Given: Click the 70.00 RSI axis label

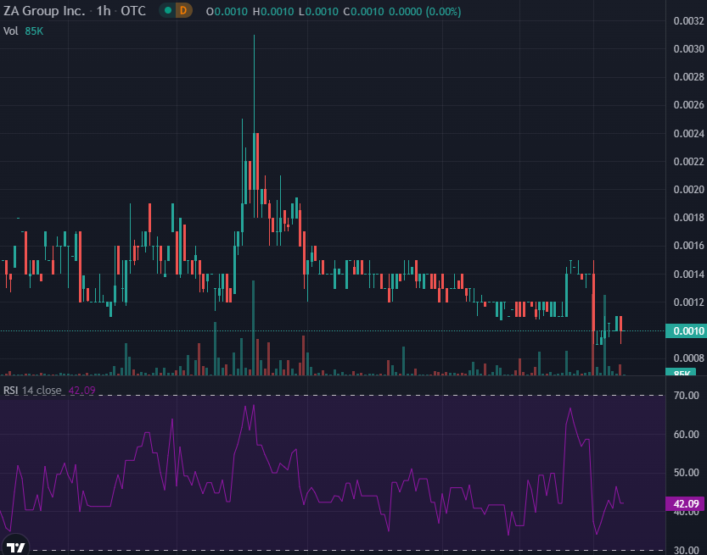Looking at the screenshot, I should [687, 395].
